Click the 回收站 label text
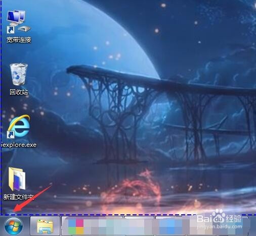The width and height of the screenshot is (256, 236). [19, 92]
